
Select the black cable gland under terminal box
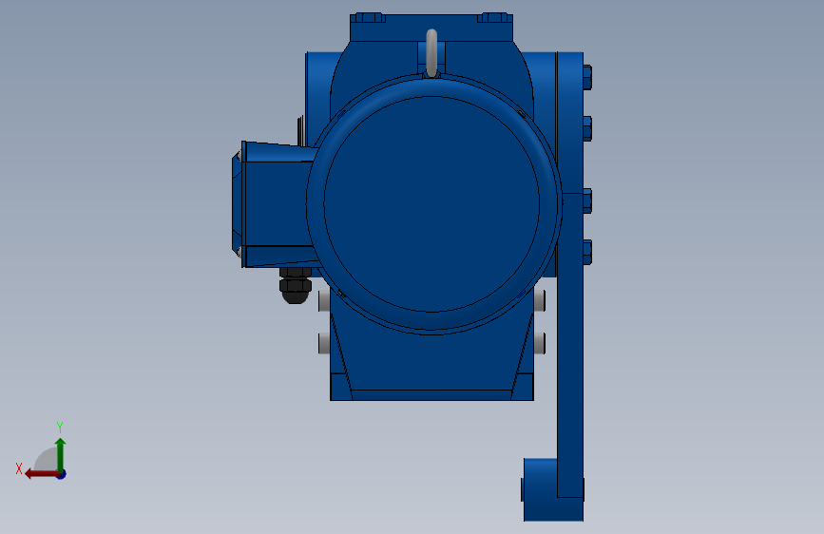point(296,285)
